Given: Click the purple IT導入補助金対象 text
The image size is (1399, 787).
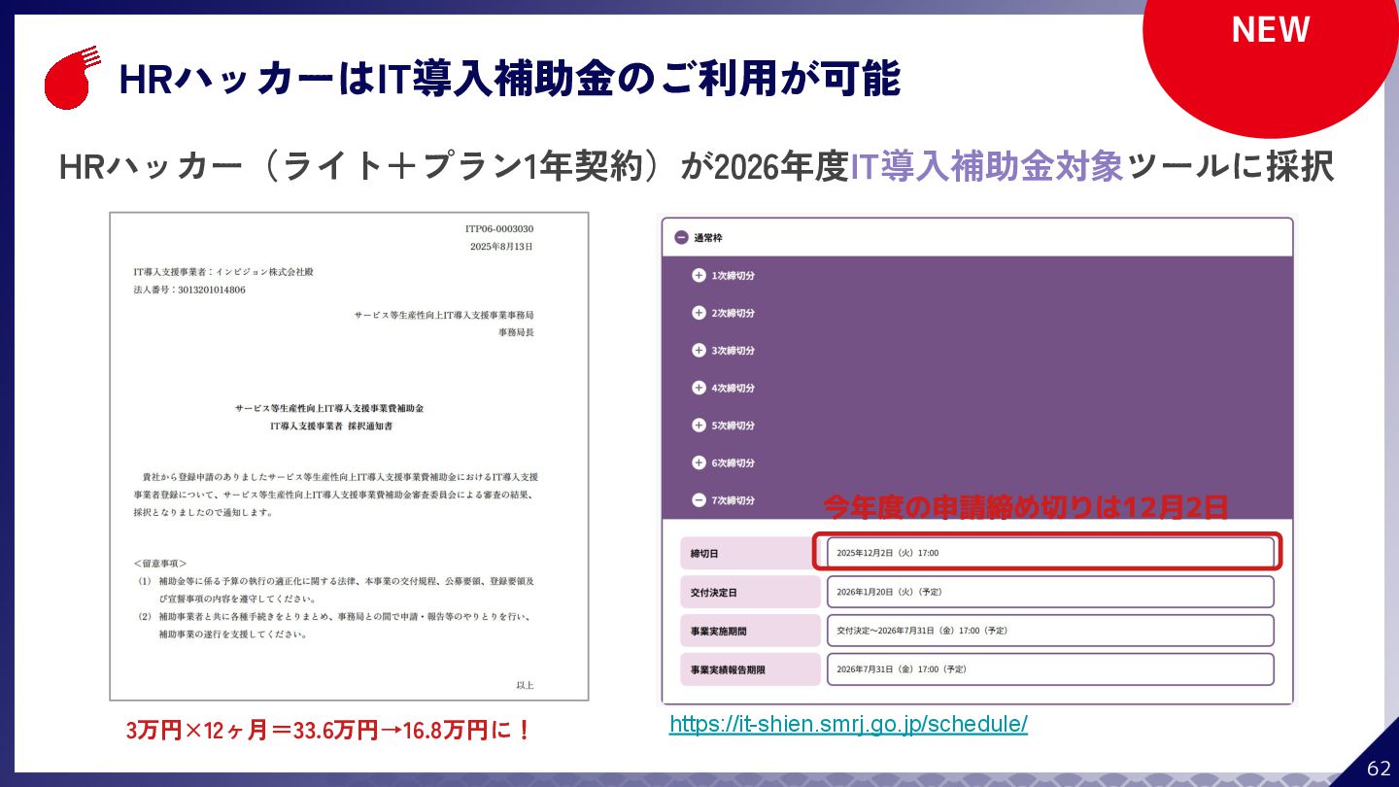Looking at the screenshot, I should pyautogui.click(x=986, y=167).
